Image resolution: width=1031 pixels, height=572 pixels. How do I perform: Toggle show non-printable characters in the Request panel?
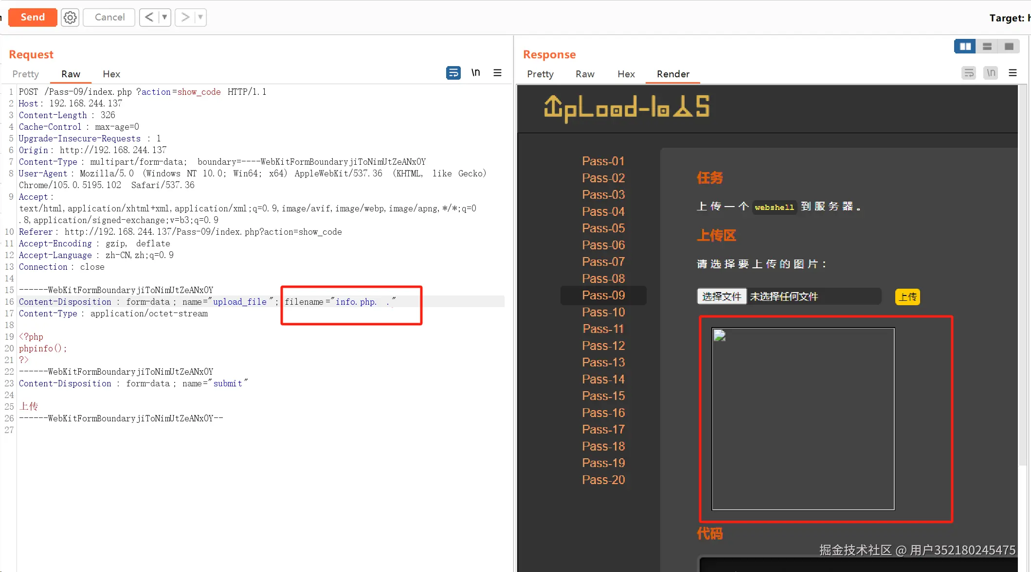pyautogui.click(x=475, y=73)
